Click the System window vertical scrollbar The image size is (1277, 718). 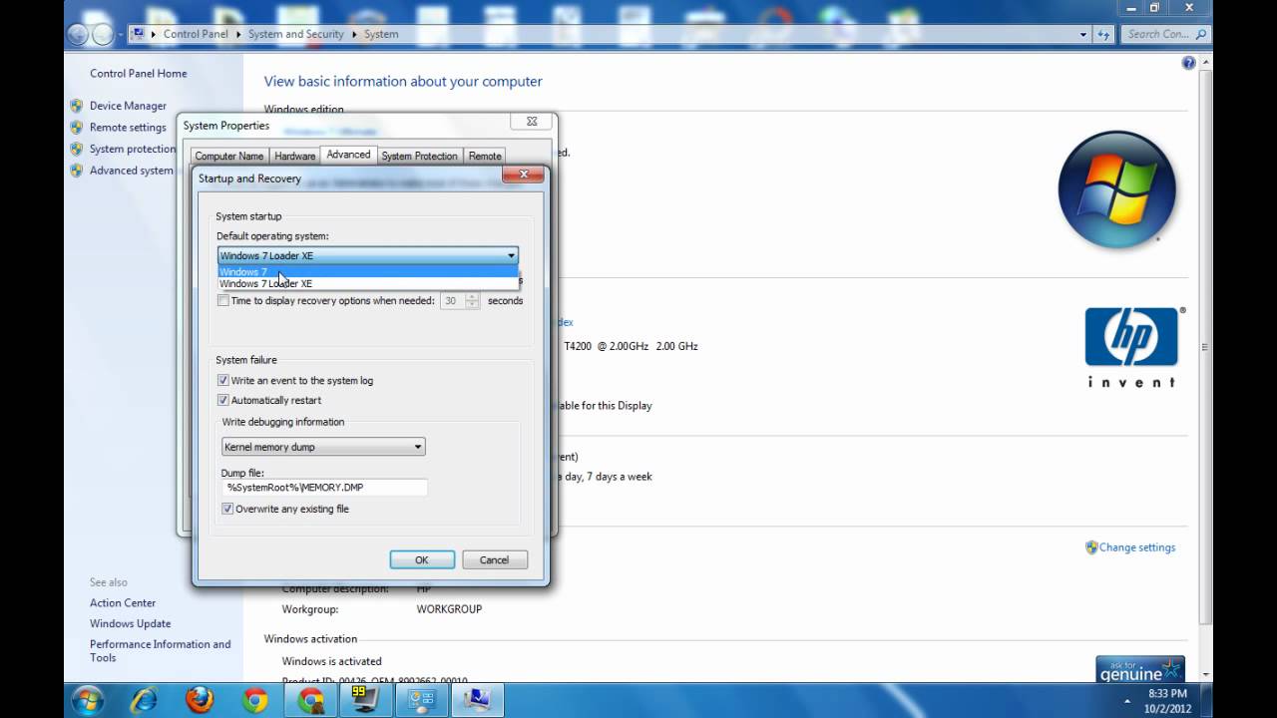pos(1205,347)
